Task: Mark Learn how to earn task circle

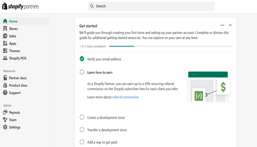Action: (82, 72)
